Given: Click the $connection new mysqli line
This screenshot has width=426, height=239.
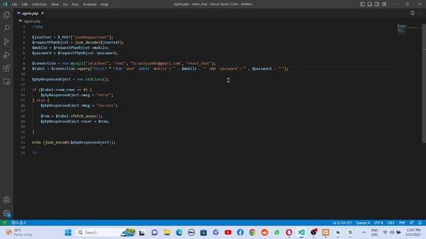Looking at the screenshot, I should click(x=124, y=64).
